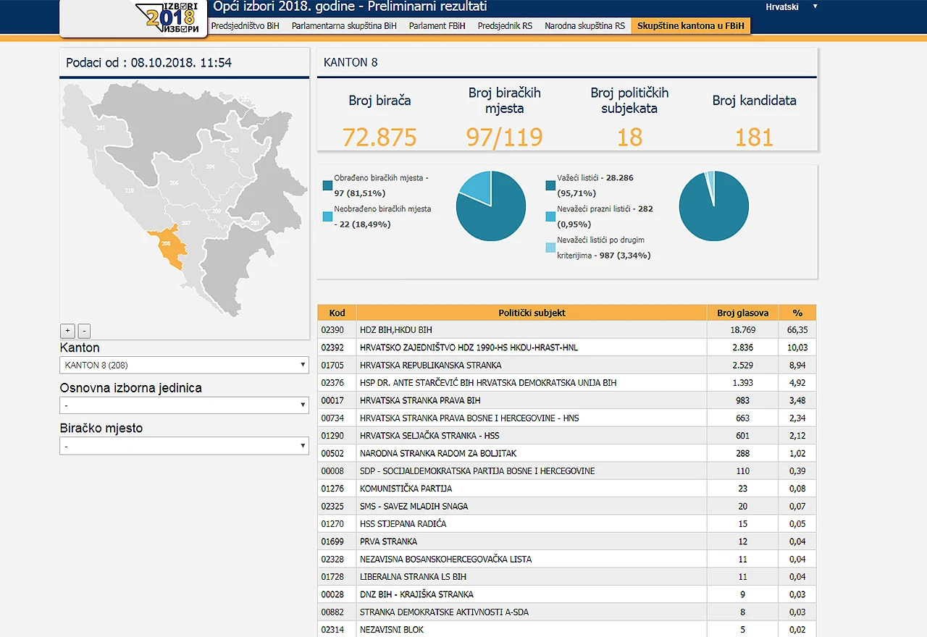
Task: Zoom out the map with minus button
Action: [84, 331]
